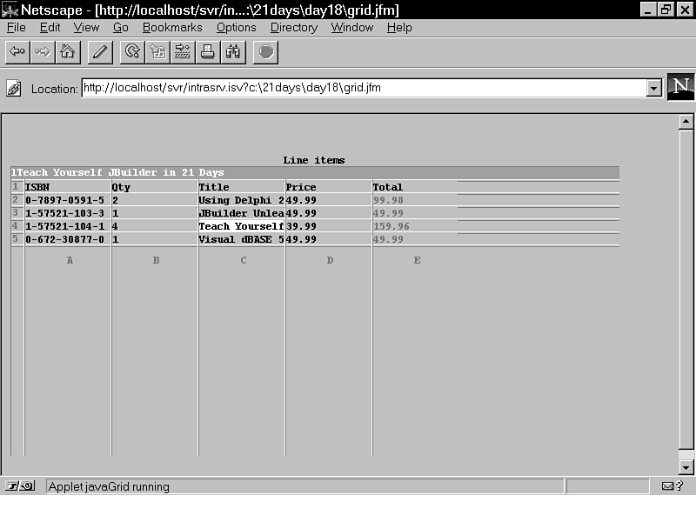Close the Netscape window

[686, 10]
